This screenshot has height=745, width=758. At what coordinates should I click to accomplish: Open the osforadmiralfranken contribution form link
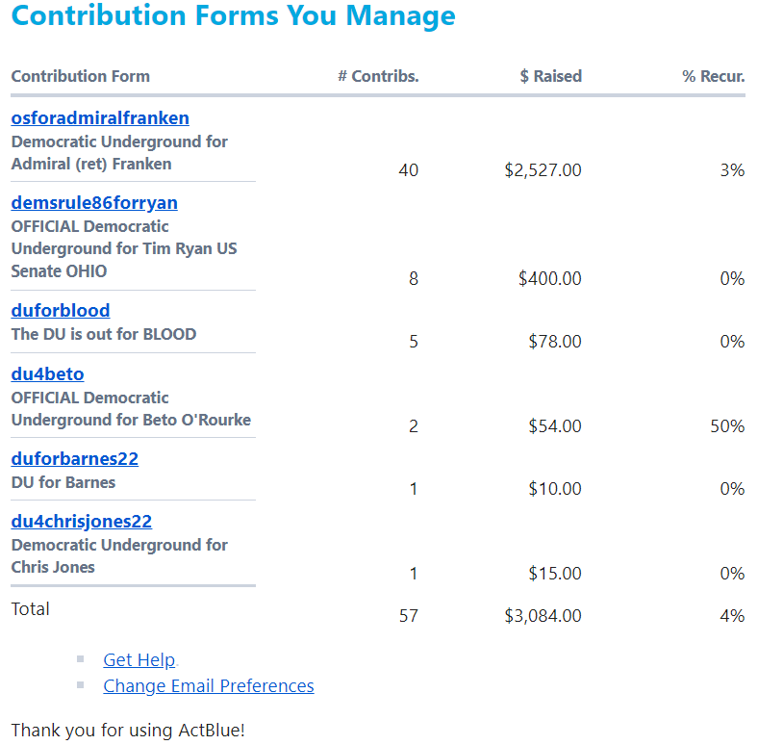(x=100, y=118)
